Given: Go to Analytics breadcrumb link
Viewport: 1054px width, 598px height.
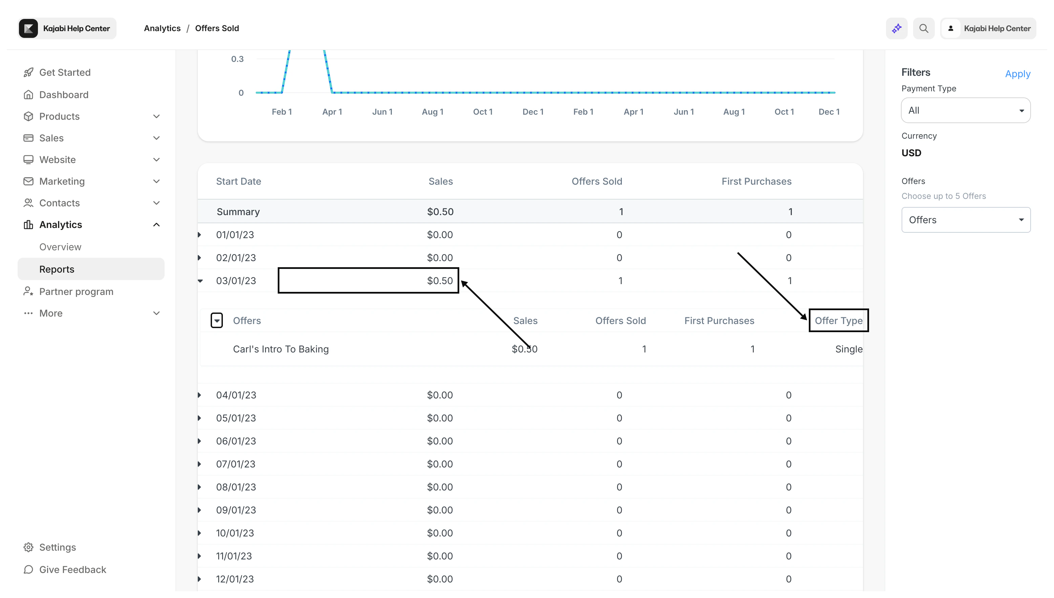Looking at the screenshot, I should click(x=162, y=28).
